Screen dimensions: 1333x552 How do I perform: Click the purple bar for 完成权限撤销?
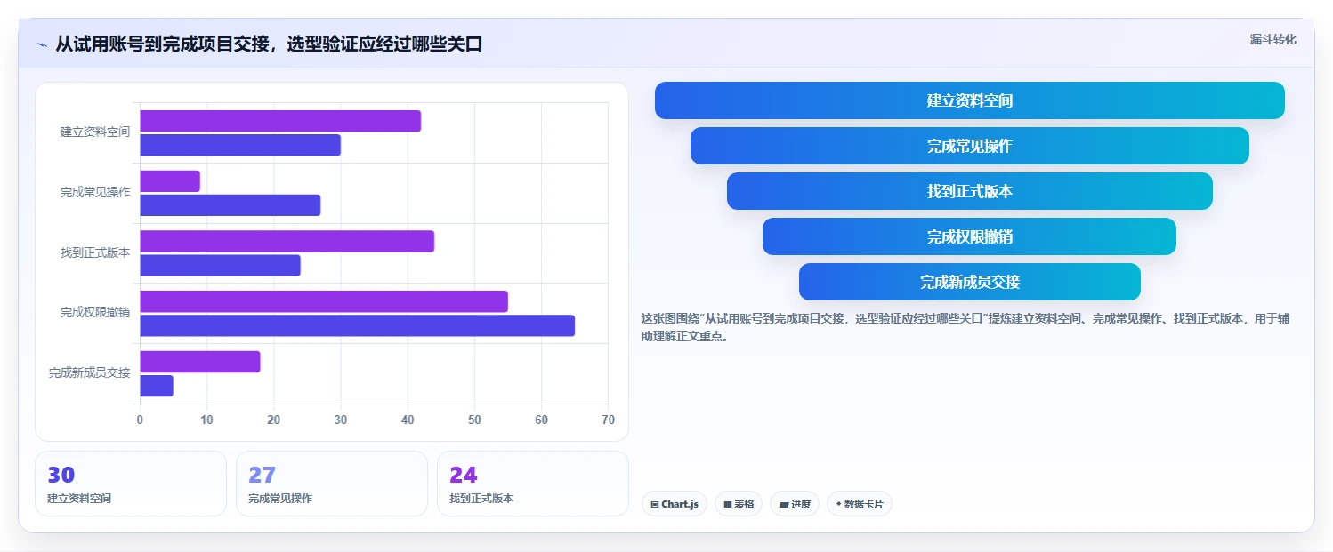[324, 301]
